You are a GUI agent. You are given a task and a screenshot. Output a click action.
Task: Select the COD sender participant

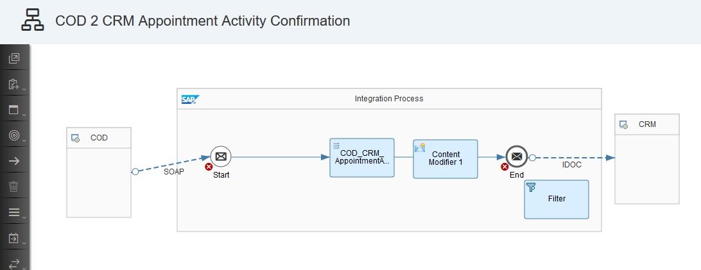point(99,172)
